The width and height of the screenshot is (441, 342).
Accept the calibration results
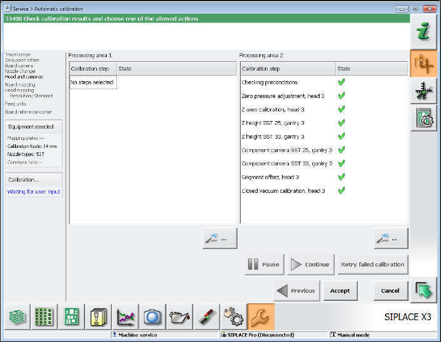(340, 291)
